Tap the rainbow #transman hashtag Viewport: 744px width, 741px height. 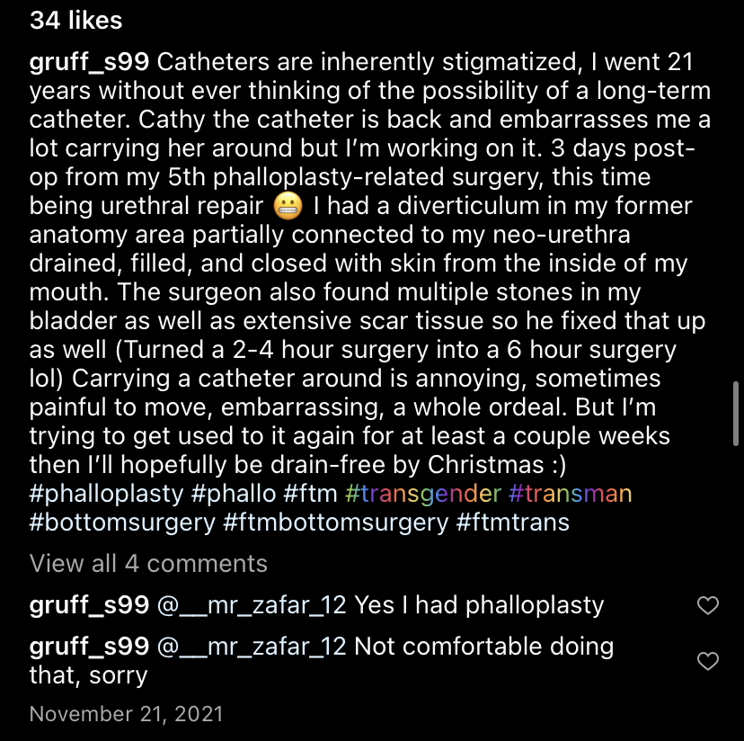pos(571,494)
